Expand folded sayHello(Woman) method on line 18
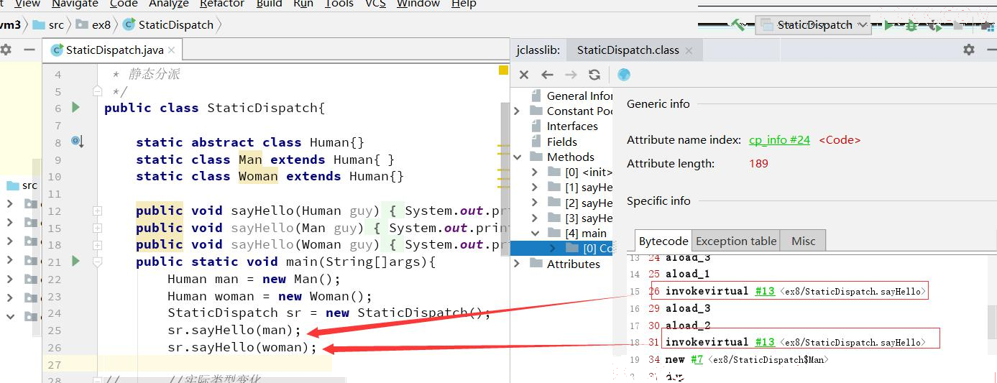Image resolution: width=997 pixels, height=383 pixels. 97,244
